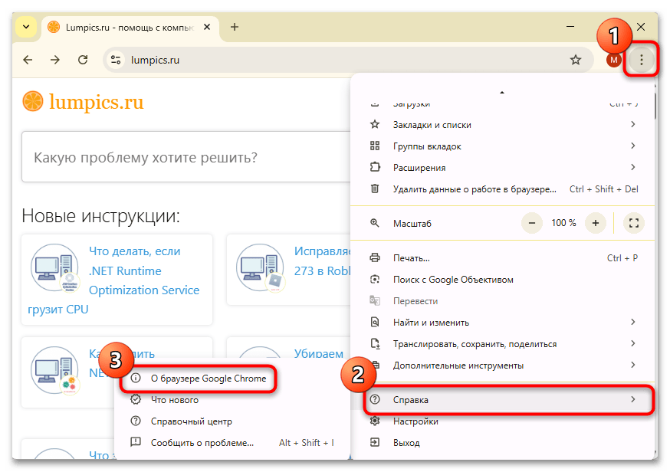View site information icon in address bar

click(x=115, y=60)
